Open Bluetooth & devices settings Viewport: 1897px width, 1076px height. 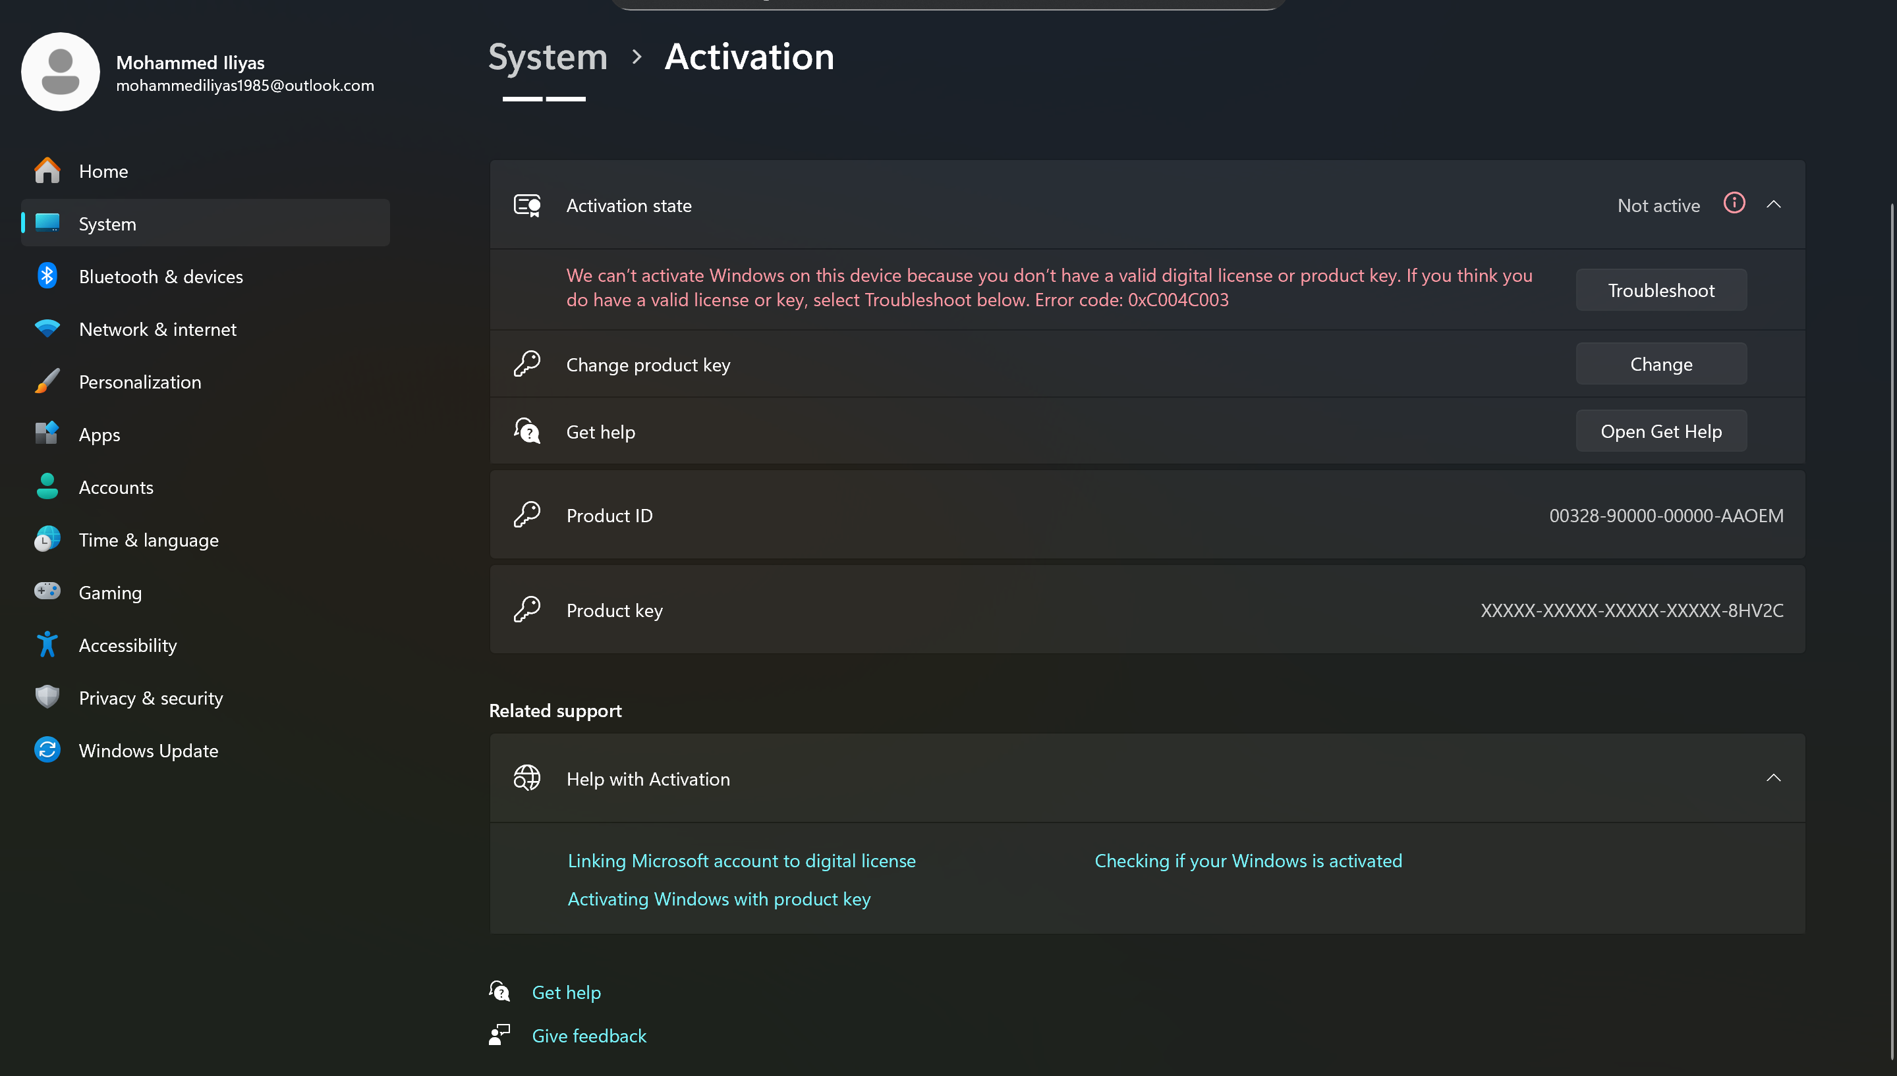(x=160, y=277)
